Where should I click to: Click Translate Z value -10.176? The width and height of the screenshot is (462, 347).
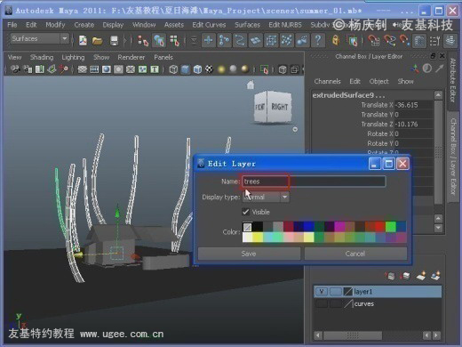coord(414,124)
